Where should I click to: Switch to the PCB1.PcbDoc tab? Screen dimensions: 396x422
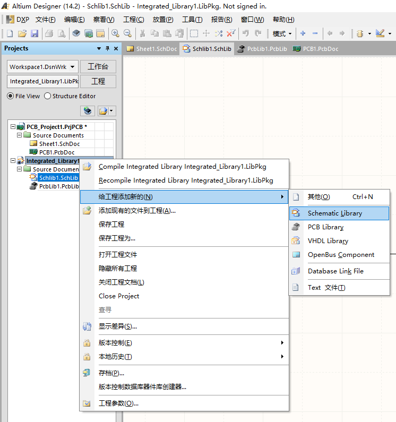tap(315, 49)
